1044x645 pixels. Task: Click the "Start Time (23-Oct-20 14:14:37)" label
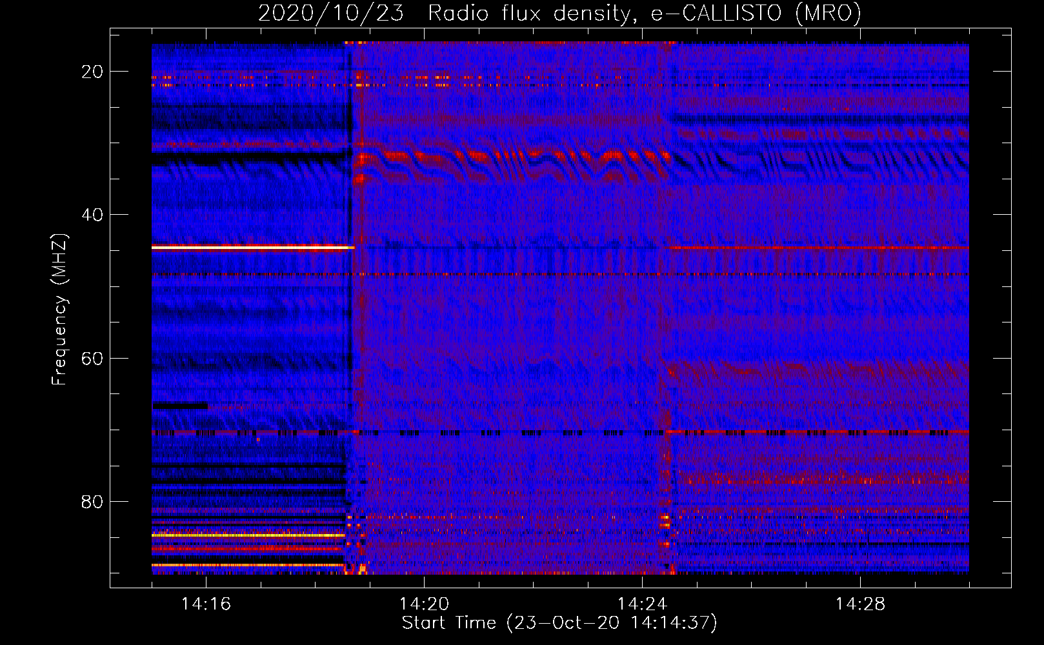coord(559,623)
